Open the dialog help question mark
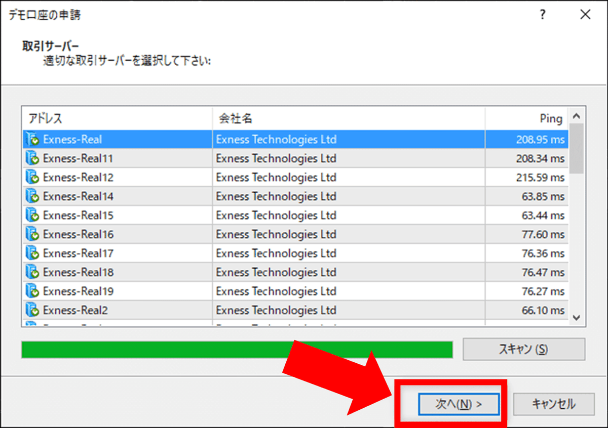The width and height of the screenshot is (608, 428). coord(543,15)
